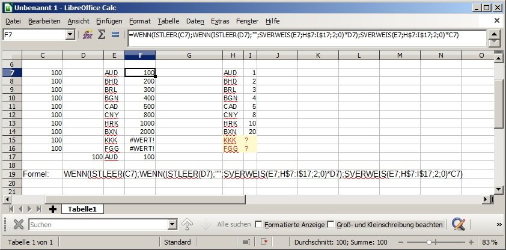Image resolution: width=506 pixels, height=250 pixels.
Task: Select column header K
Action: pos(318,55)
